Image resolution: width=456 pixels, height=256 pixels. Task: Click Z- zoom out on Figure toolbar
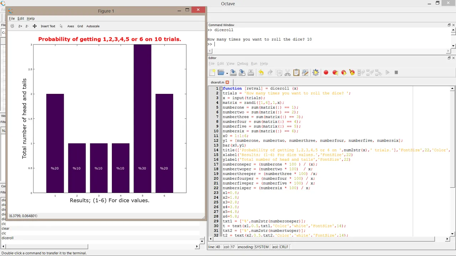[x=27, y=26]
